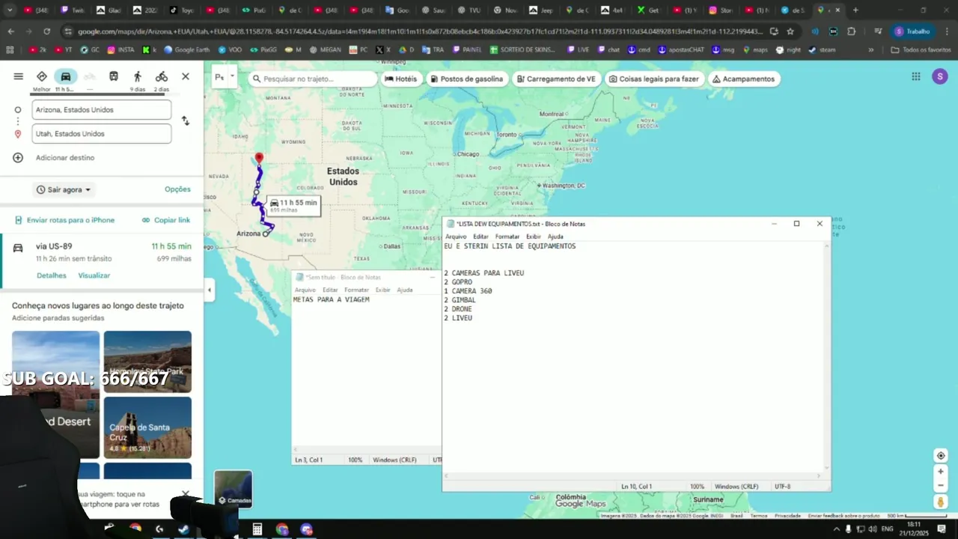Open Ajuda menu in LISTA DEW EQUIPAMENTOS Notepad

pyautogui.click(x=555, y=237)
